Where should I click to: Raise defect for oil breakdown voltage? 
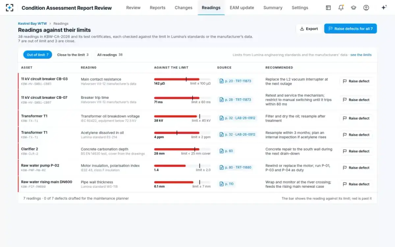356,118
